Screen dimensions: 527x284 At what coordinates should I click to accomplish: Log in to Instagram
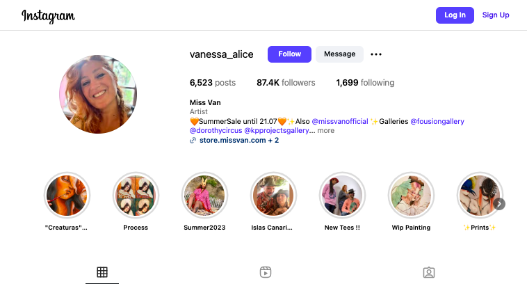pos(455,15)
